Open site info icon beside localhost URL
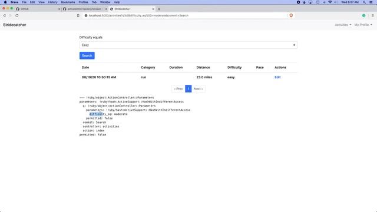377x212 pixels. coord(86,15)
